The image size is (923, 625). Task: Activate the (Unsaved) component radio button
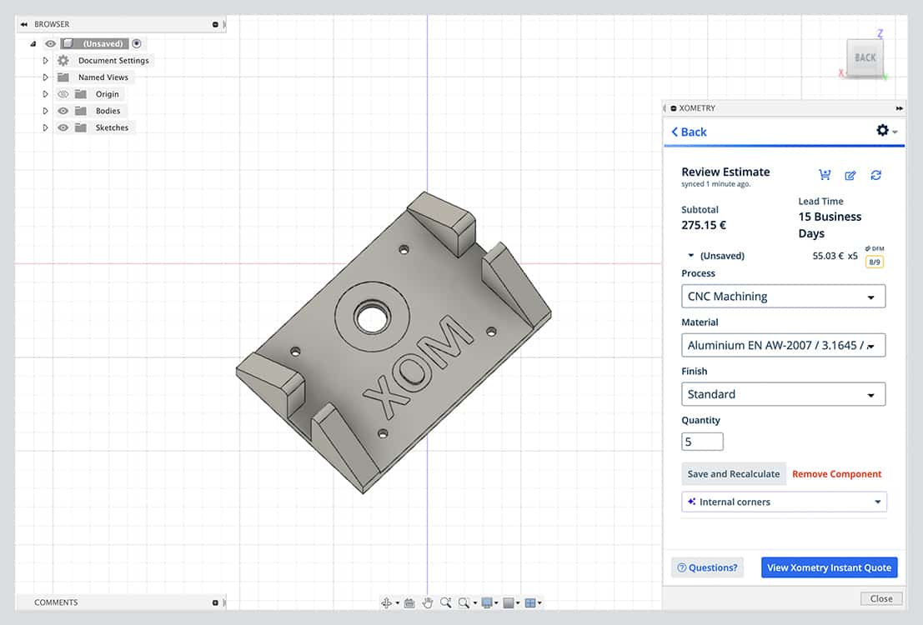coord(137,43)
